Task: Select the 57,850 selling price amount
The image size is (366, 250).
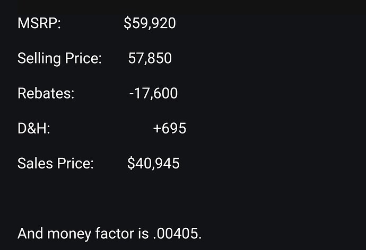Action: tap(150, 58)
